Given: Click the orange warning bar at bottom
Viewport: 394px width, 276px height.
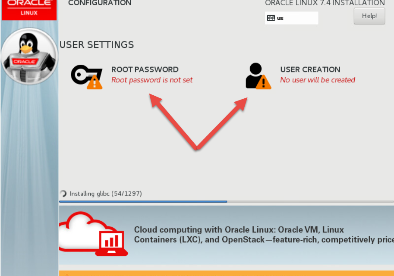Looking at the screenshot, I should (227, 273).
